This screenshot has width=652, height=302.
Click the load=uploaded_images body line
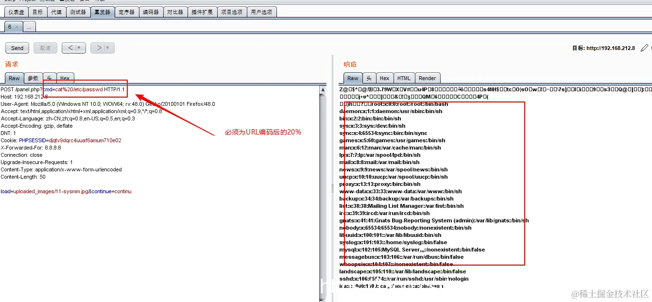pyautogui.click(x=66, y=191)
